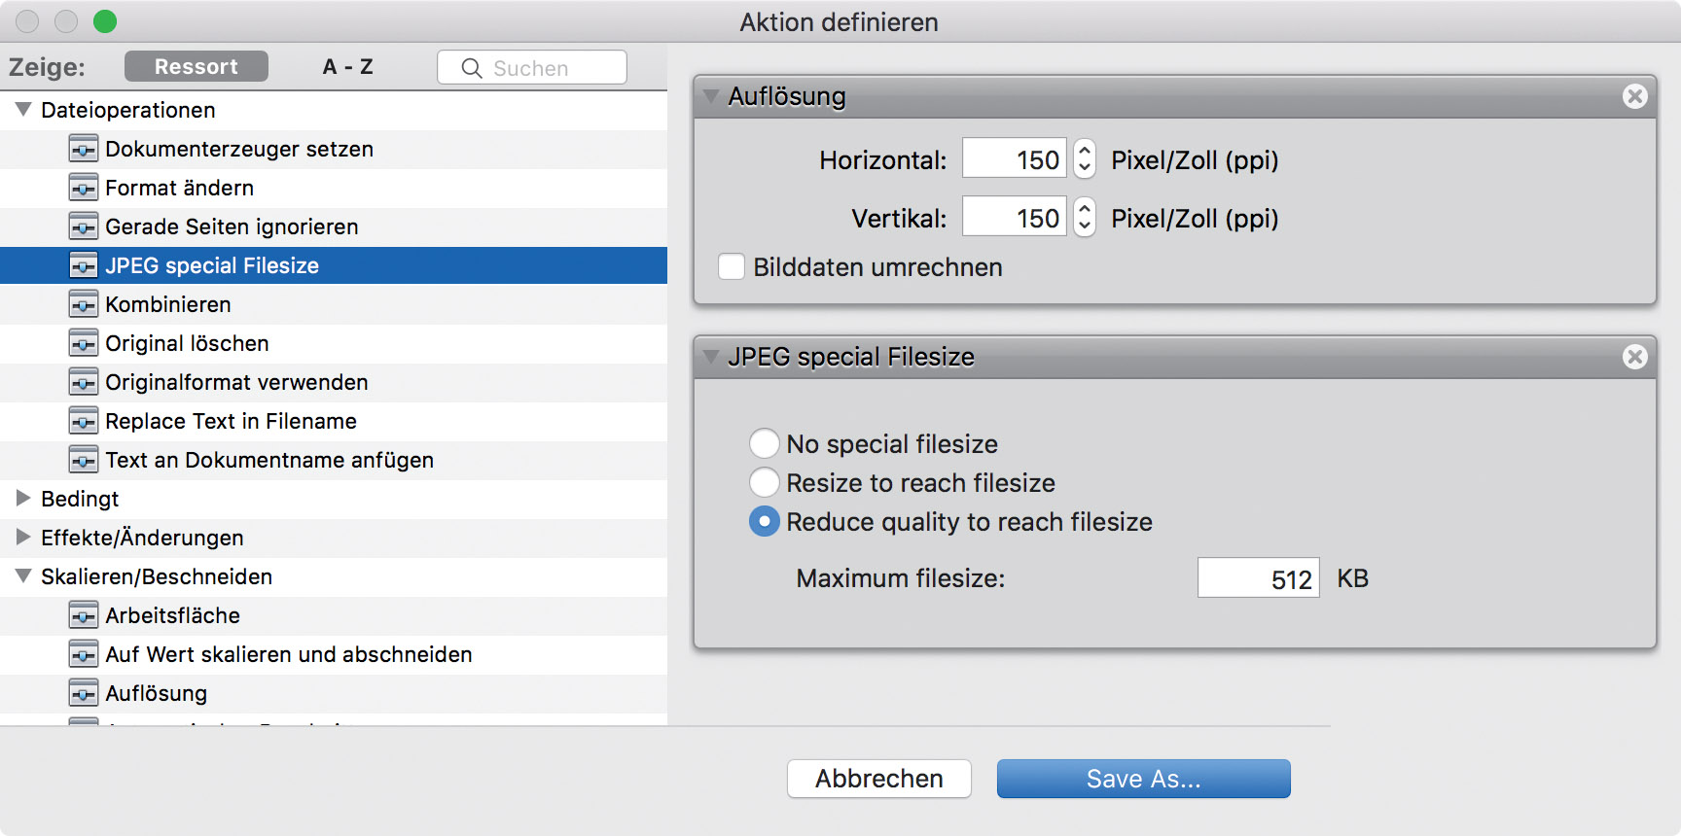Click the Abbrechen button

[878, 779]
